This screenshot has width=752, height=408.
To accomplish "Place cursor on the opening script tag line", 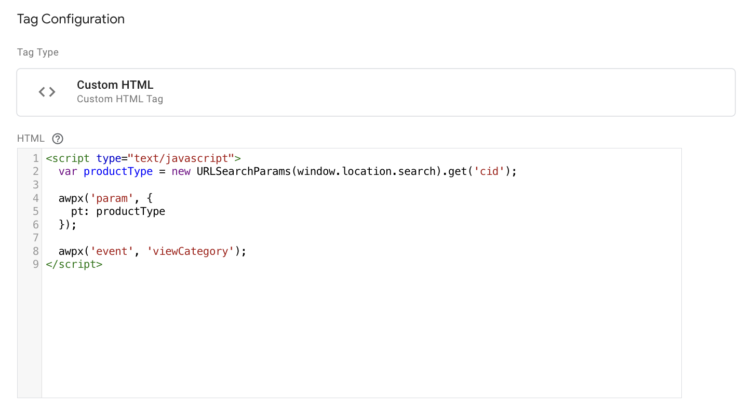I will coord(143,158).
